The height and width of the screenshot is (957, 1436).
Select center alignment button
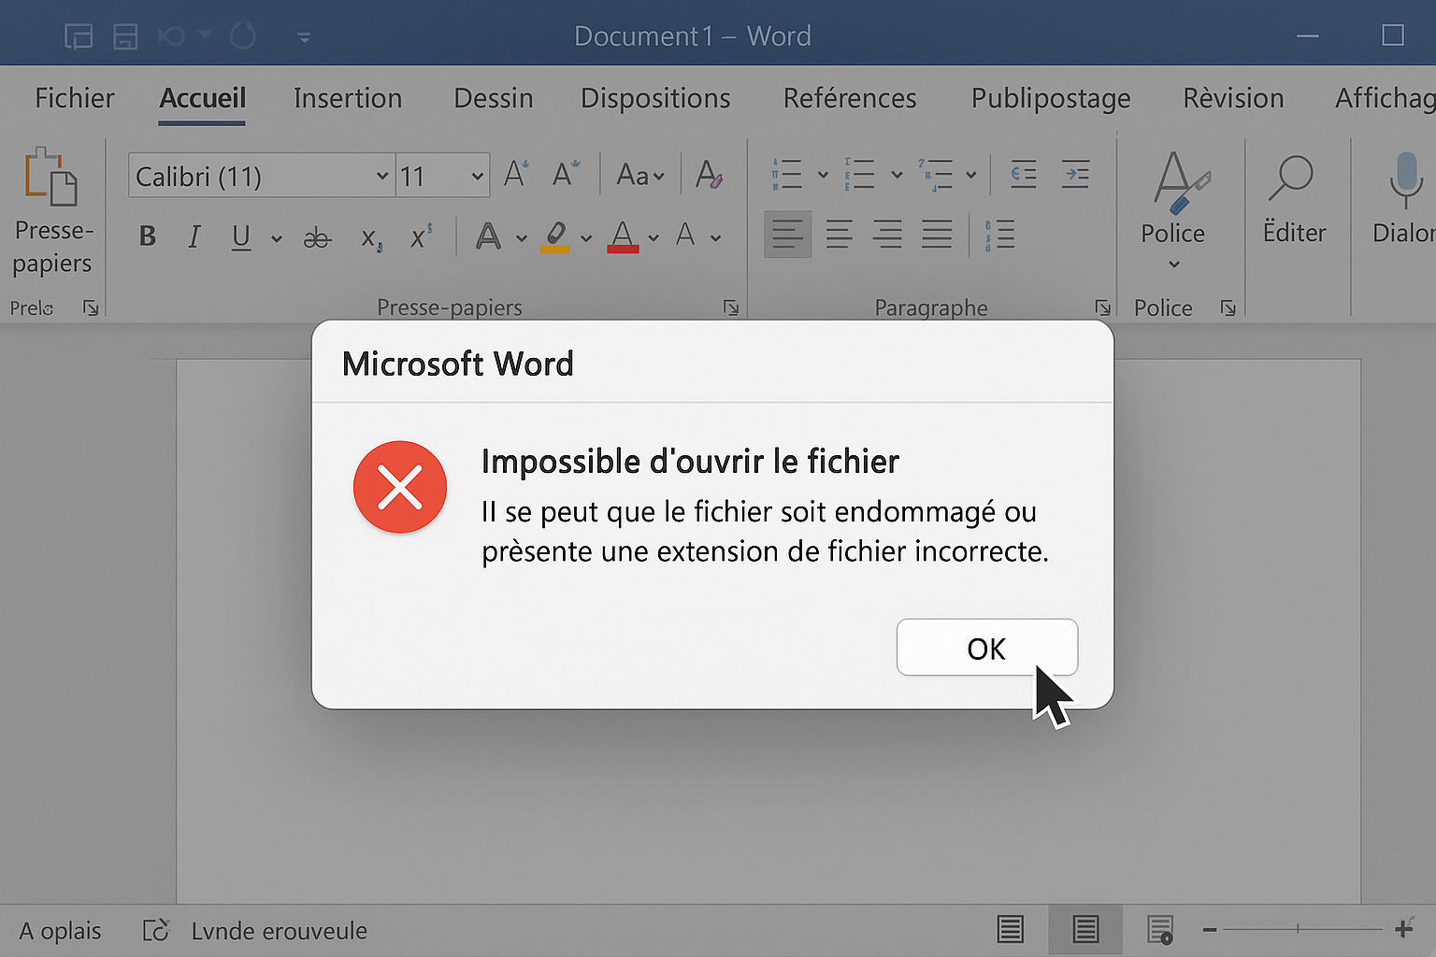840,235
